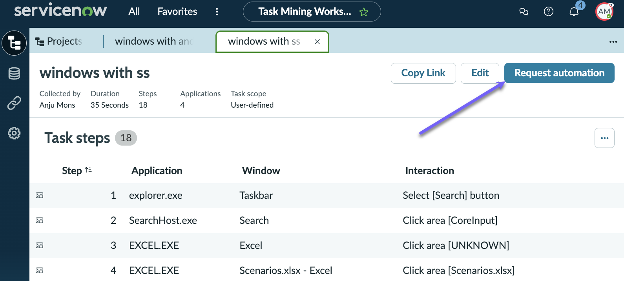Click the Request automation button
This screenshot has height=281, width=624.
[559, 73]
